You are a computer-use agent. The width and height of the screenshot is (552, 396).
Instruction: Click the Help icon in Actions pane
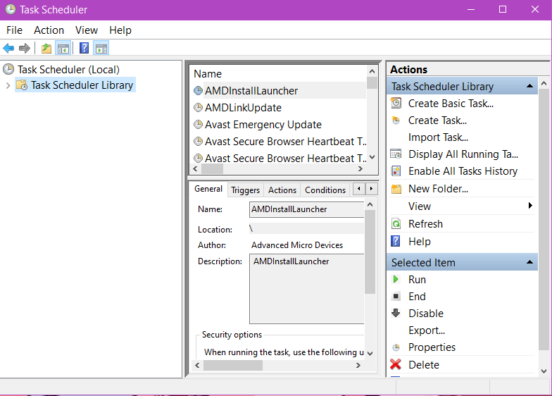tap(396, 241)
